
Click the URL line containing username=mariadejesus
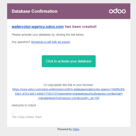pos(69,94)
